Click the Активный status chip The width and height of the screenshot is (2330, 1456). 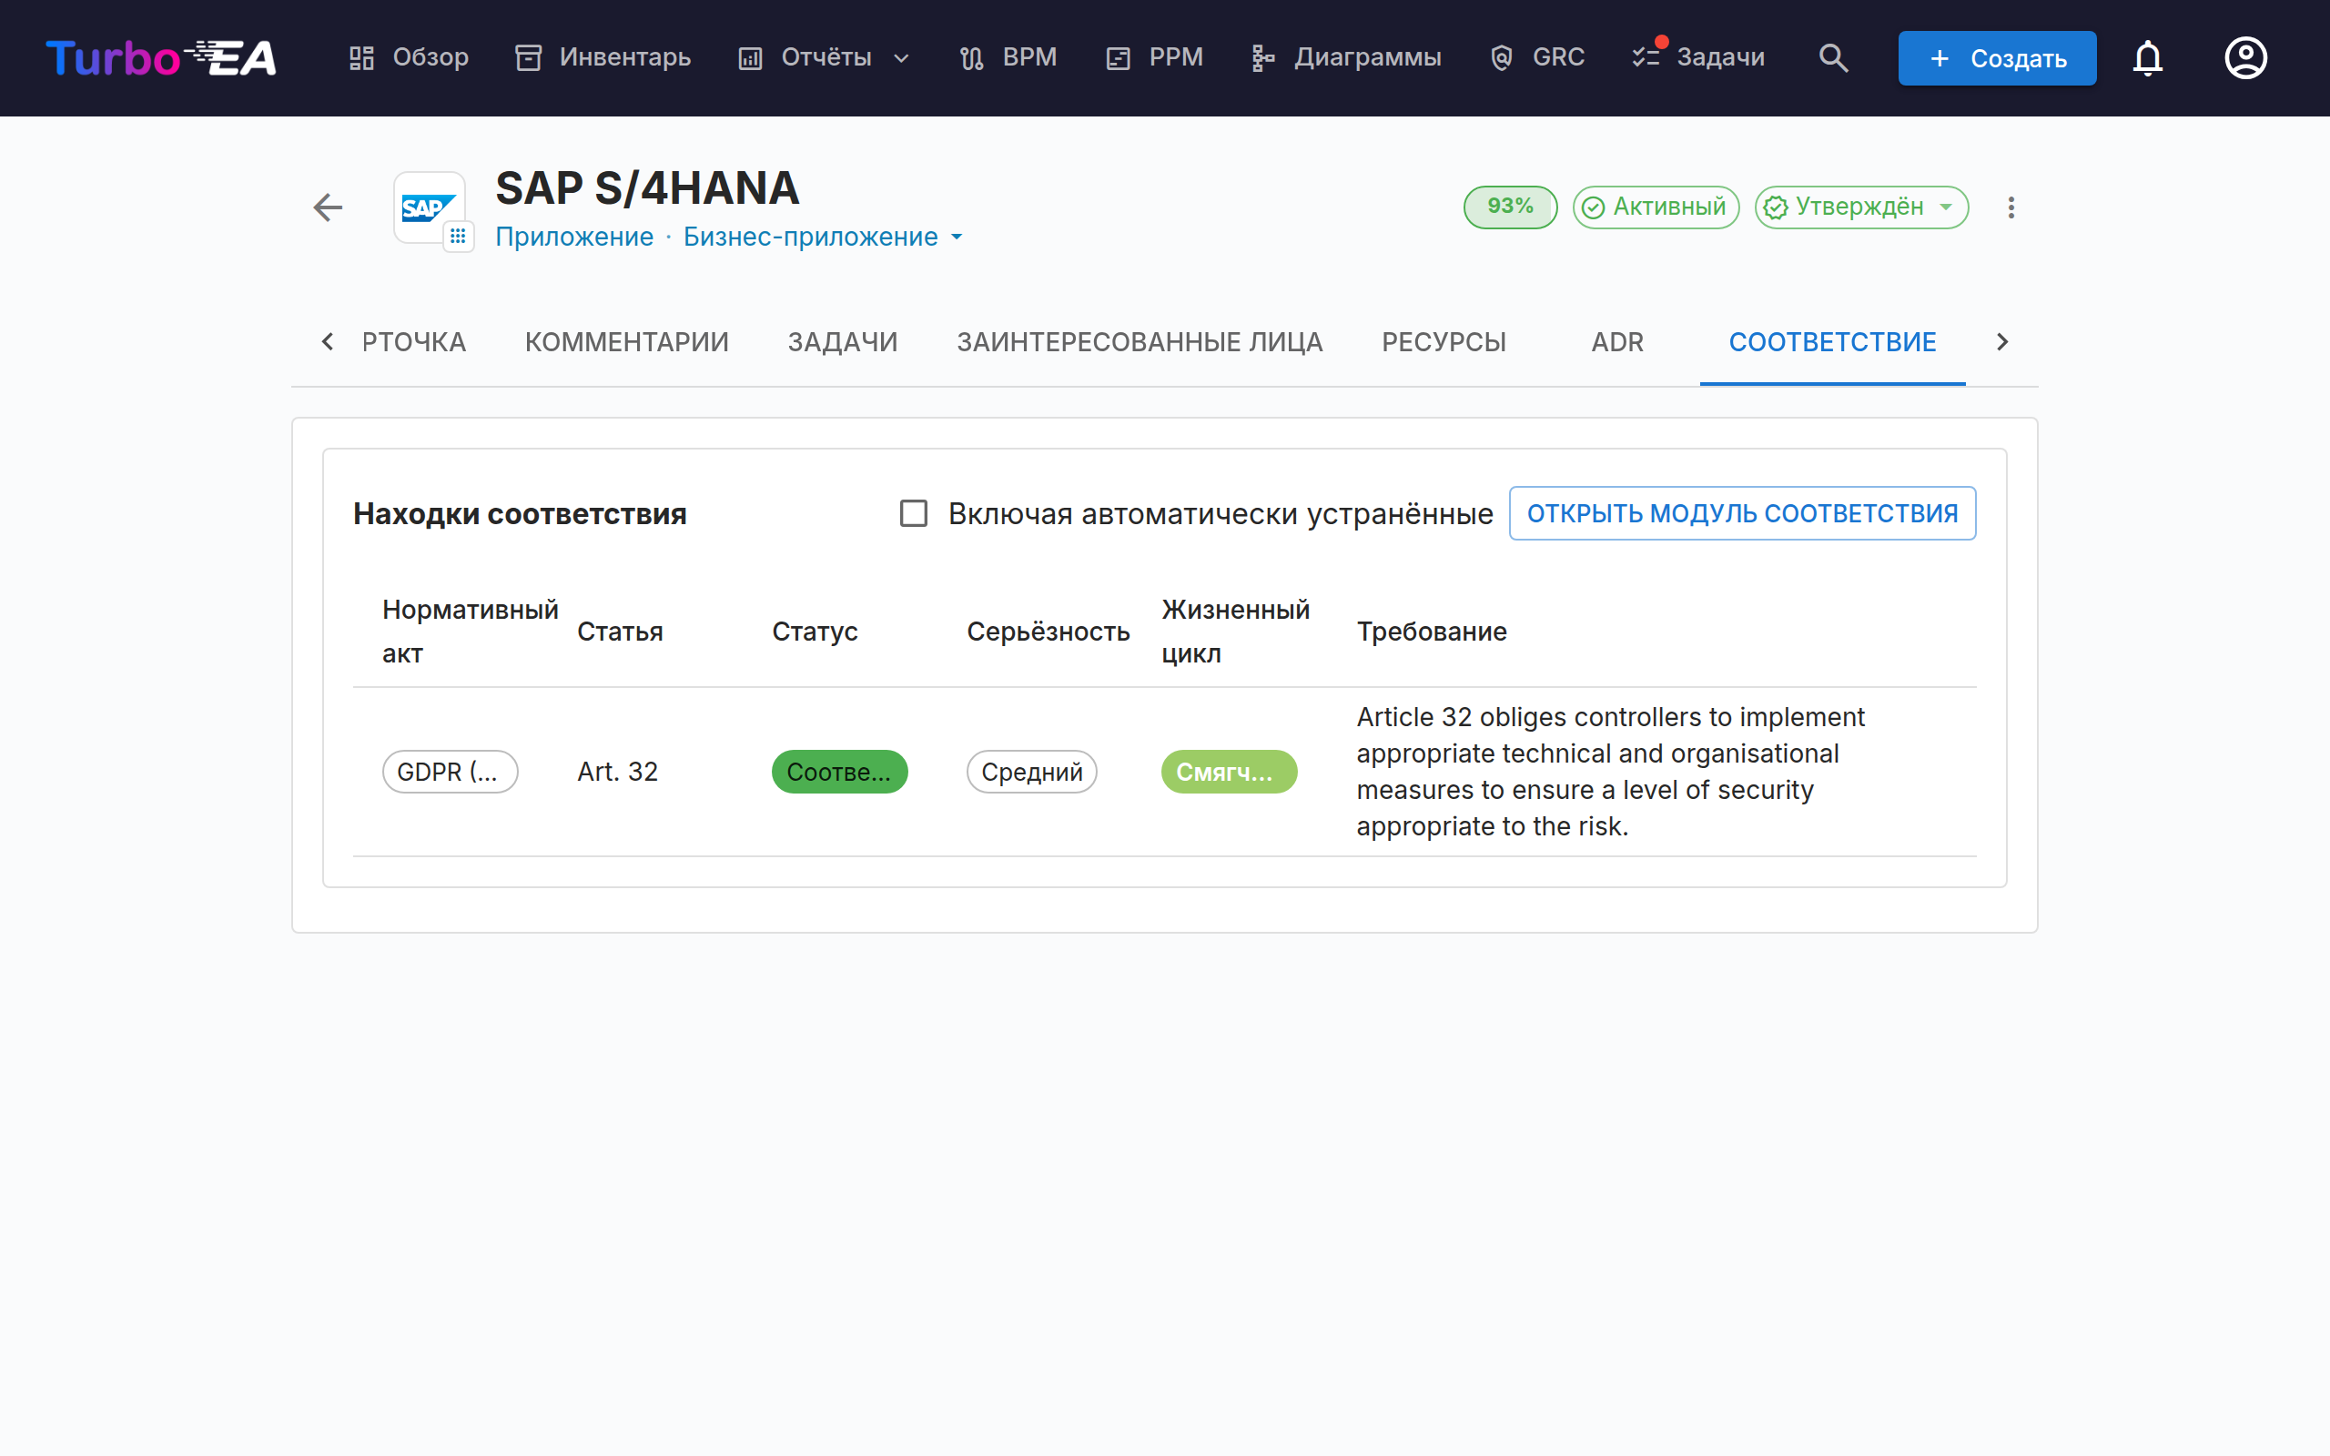(x=1656, y=207)
